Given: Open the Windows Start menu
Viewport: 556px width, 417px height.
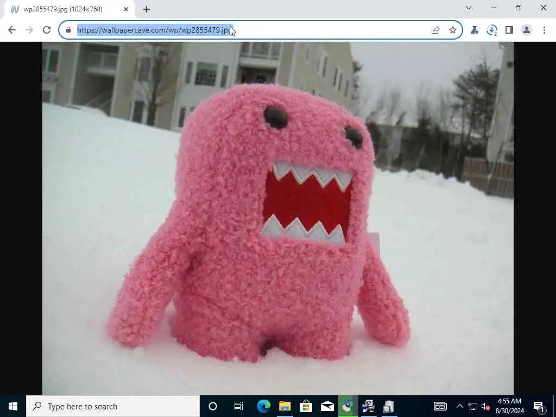Looking at the screenshot, I should tap(13, 406).
